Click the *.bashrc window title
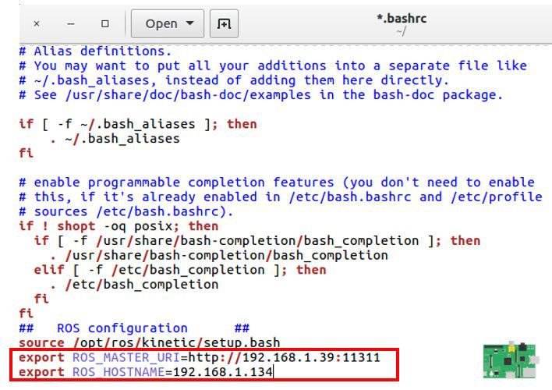The width and height of the screenshot is (552, 390). pyautogui.click(x=402, y=18)
